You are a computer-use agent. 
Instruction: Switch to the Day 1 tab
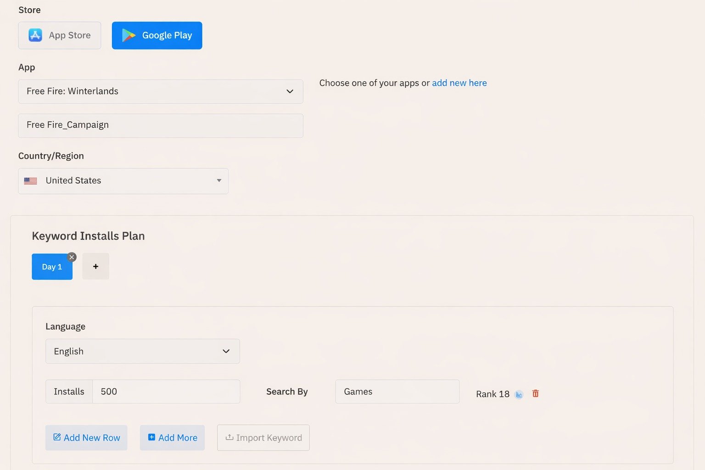click(x=51, y=267)
